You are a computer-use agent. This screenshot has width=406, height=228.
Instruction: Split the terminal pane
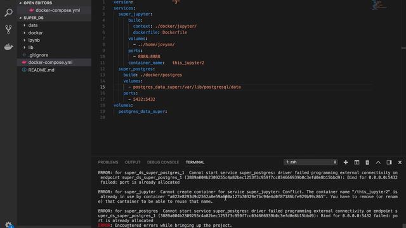pos(357,162)
